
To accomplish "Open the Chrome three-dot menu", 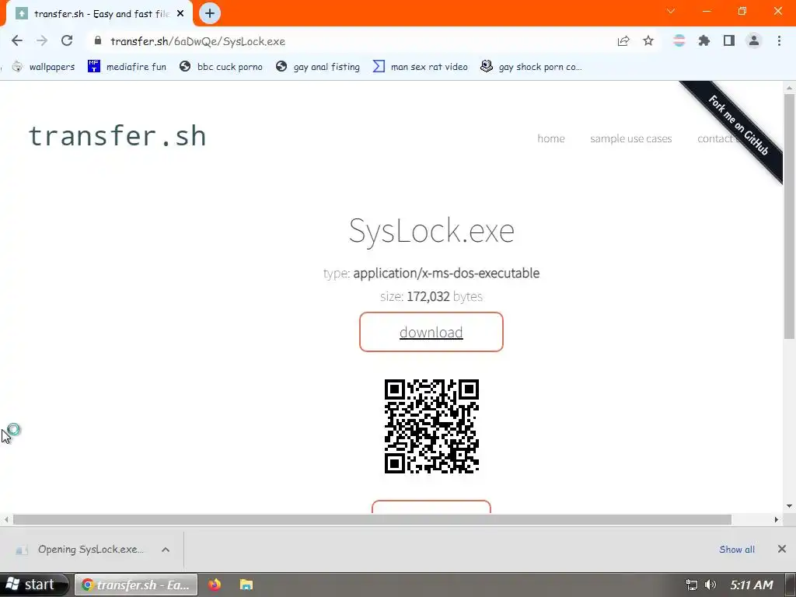I will tap(779, 40).
